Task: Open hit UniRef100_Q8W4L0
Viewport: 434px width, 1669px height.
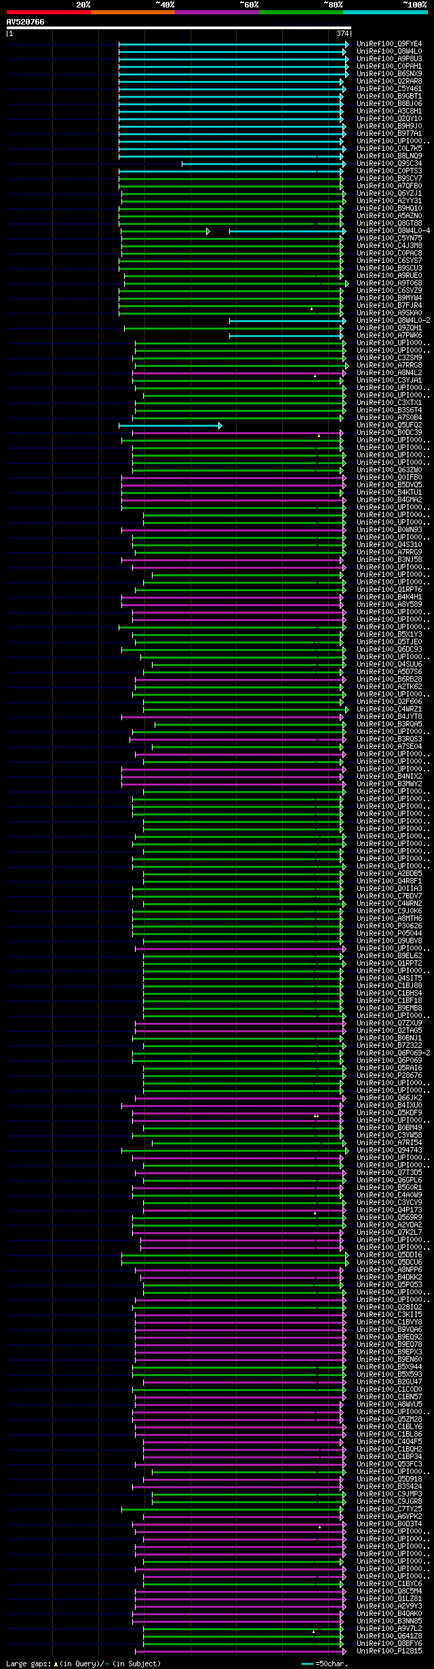Action: point(389,52)
